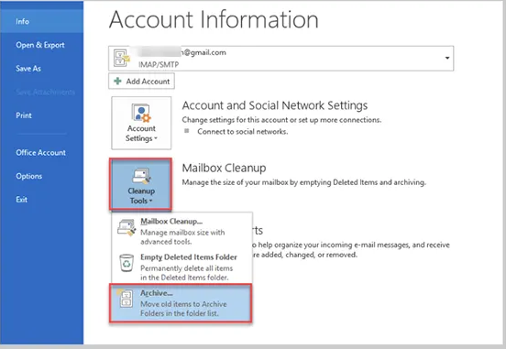
Task: Open Account Settings dropdown button
Action: click(x=141, y=123)
